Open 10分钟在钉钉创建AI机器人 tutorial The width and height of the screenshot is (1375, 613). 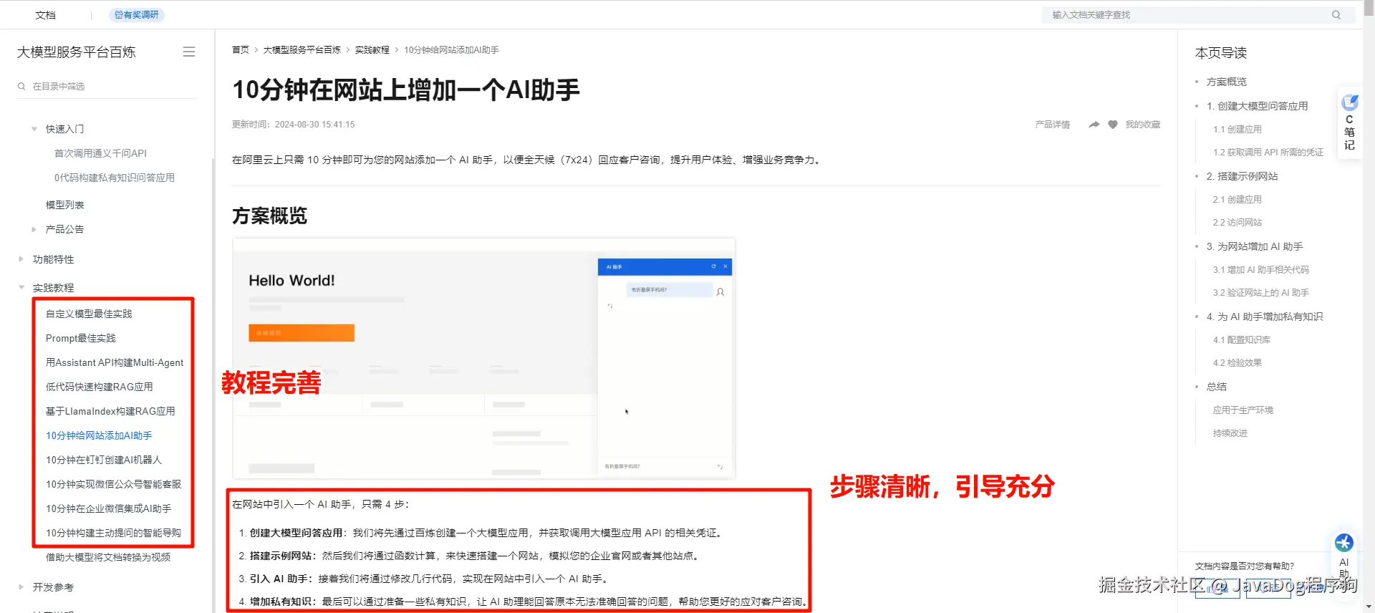104,460
